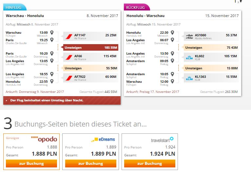Click the Air France logo for AF7922
This screenshot has width=251, height=172.
click(x=69, y=78)
